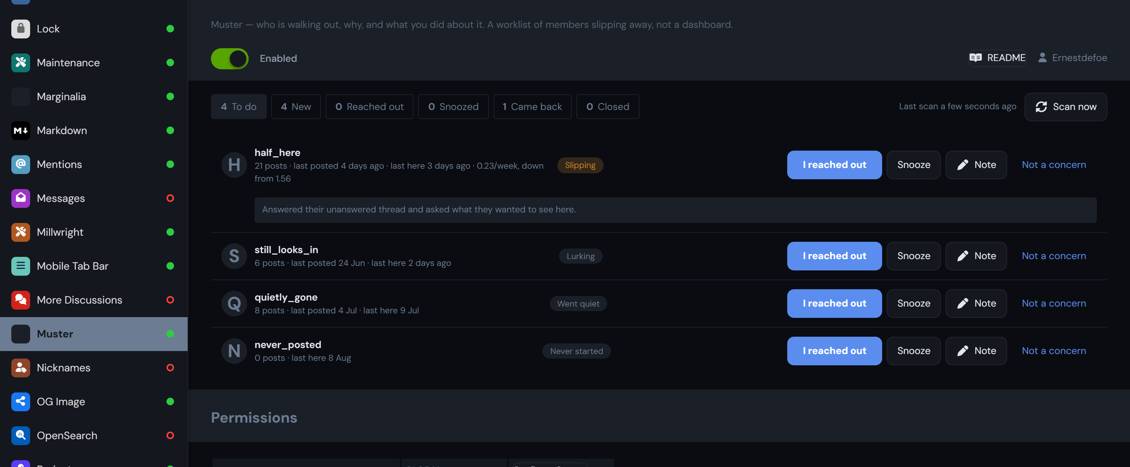The width and height of the screenshot is (1130, 467).
Task: Click the Slipping status badge
Action: [x=580, y=165]
